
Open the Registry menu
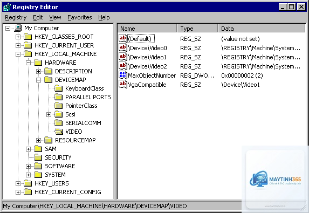coord(16,18)
